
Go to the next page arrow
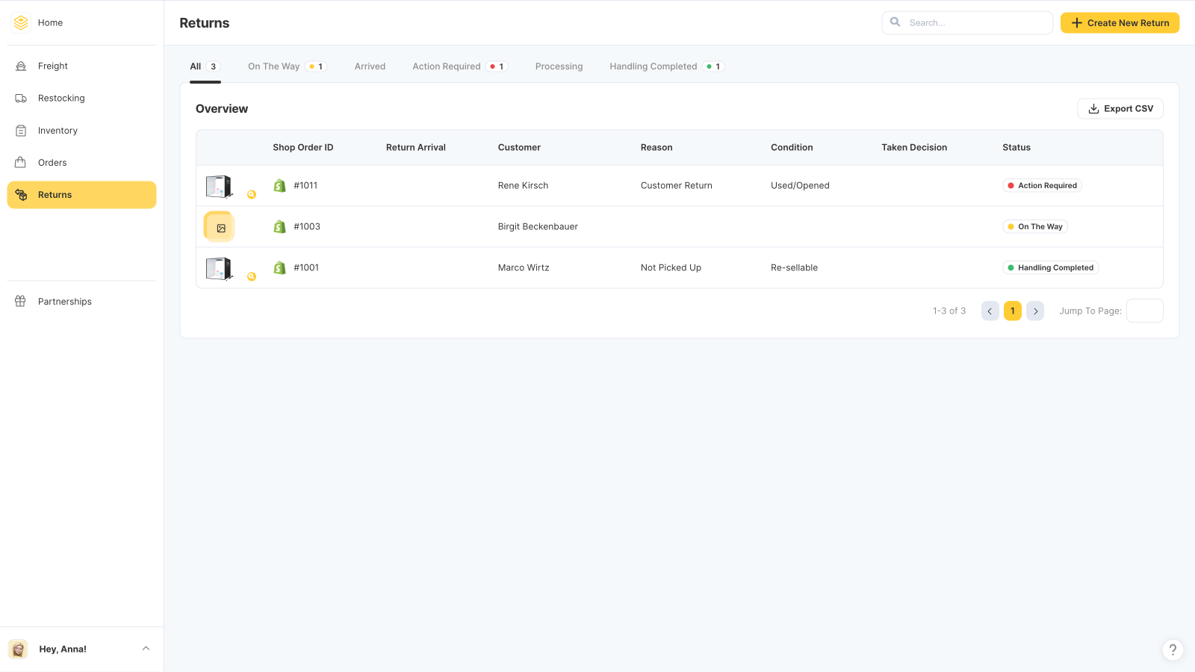pos(1035,311)
